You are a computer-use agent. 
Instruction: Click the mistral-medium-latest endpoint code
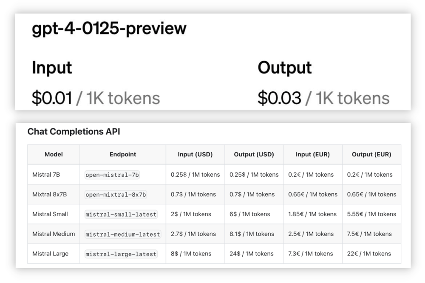coord(123,234)
